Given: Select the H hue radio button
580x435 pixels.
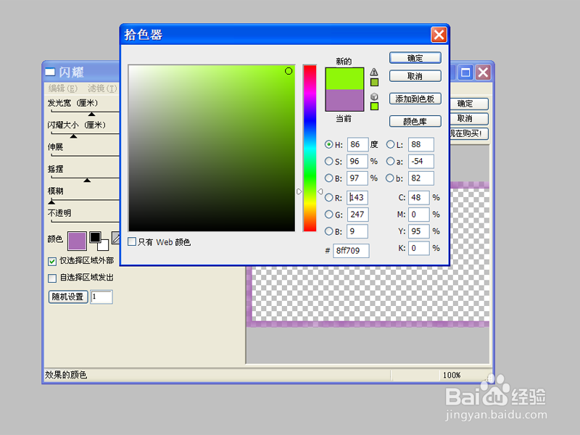Looking at the screenshot, I should [328, 144].
